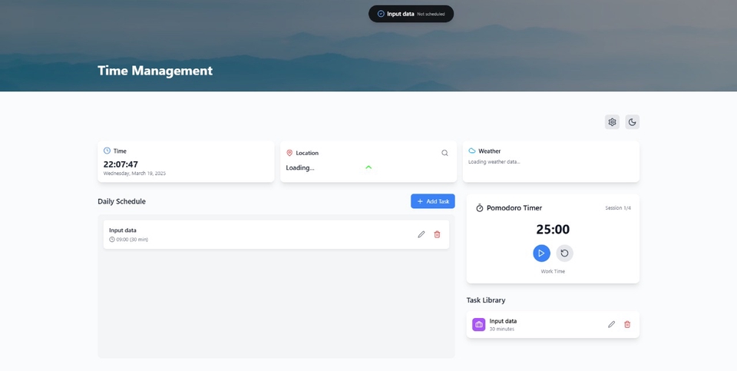Screen dimensions: 737x371
Task: Click the 30 minutes duration text
Action: [x=502, y=330]
